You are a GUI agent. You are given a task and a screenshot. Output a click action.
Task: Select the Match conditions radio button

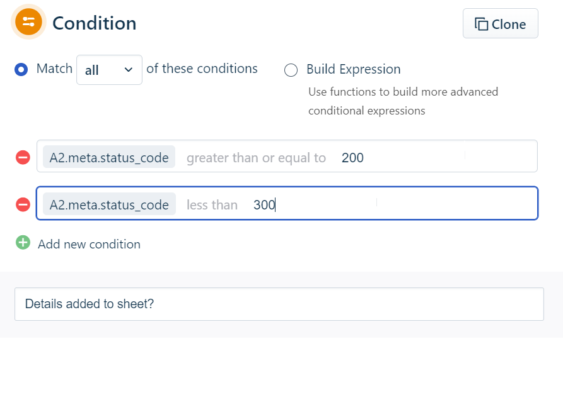pos(21,69)
